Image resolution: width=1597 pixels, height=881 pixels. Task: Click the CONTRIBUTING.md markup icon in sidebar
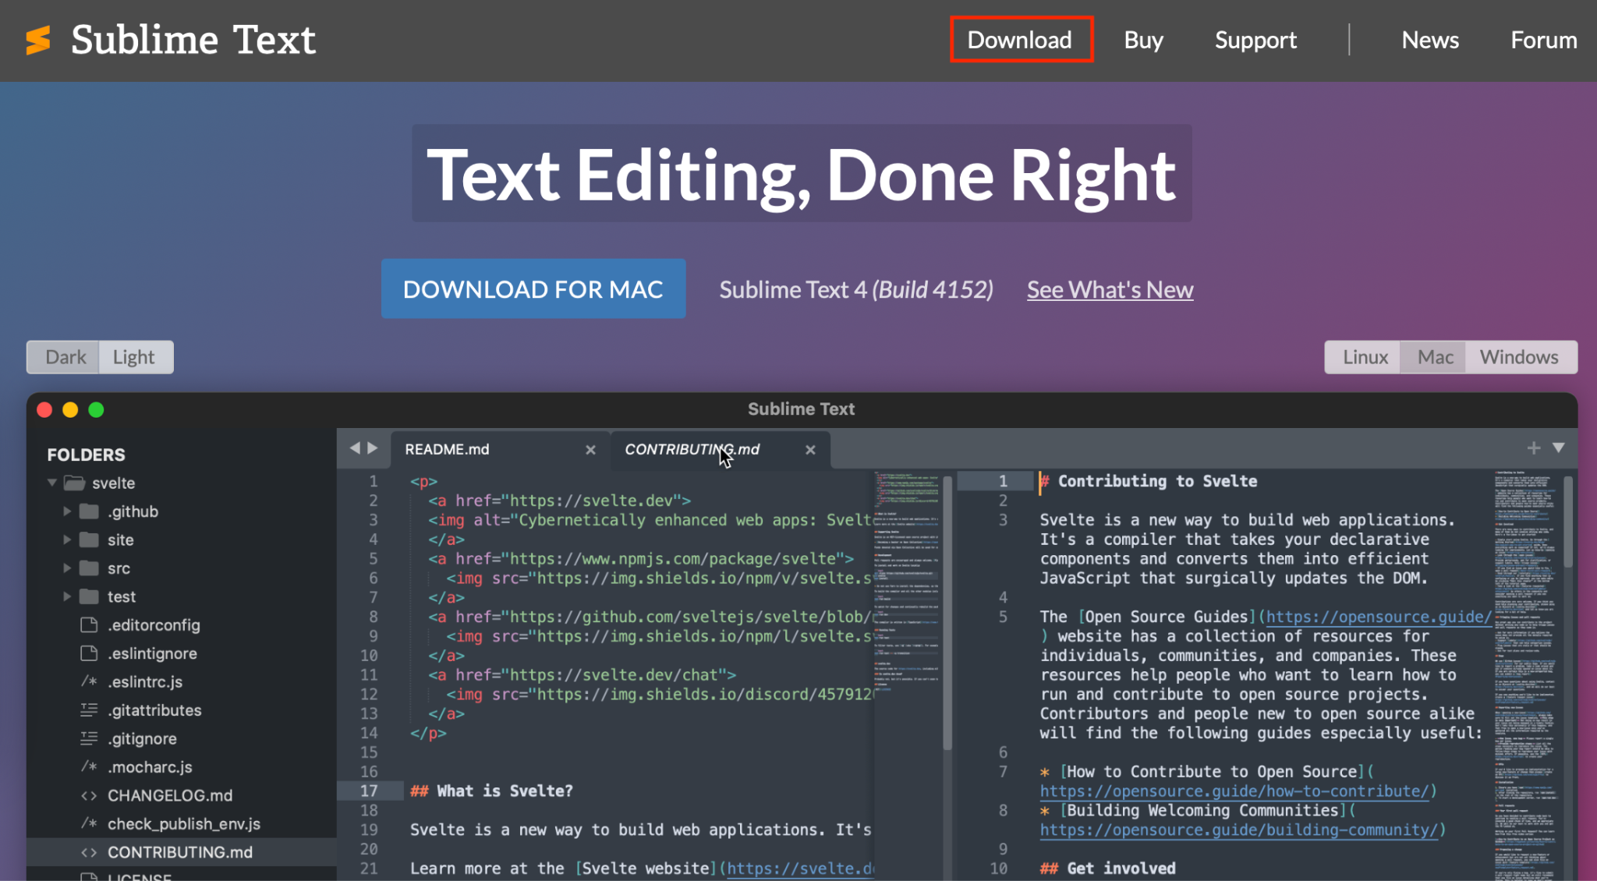pos(90,852)
